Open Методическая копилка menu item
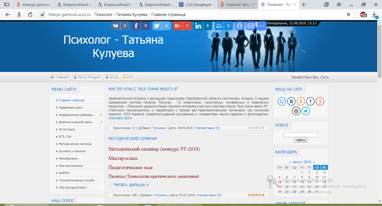The image size is (382, 206). (x=75, y=144)
